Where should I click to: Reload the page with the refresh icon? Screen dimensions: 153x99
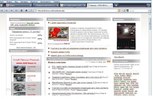click(21, 11)
